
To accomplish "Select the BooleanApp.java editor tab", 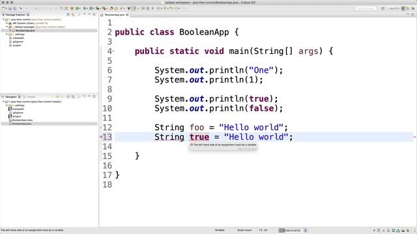I will [x=115, y=15].
